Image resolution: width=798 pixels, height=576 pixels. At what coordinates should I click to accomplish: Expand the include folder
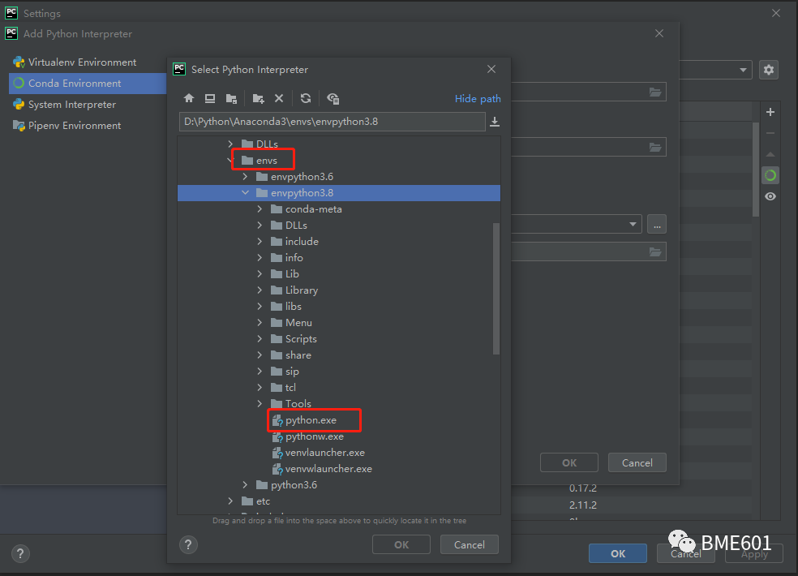click(260, 242)
